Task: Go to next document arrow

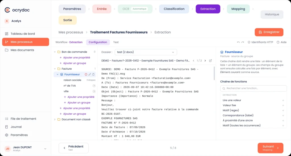Action: click(205, 61)
